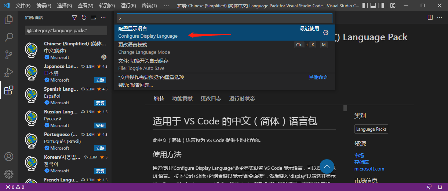Screen dimensions: 448x191
Task: Switch to the 功能贡献 tab
Action: click(182, 98)
